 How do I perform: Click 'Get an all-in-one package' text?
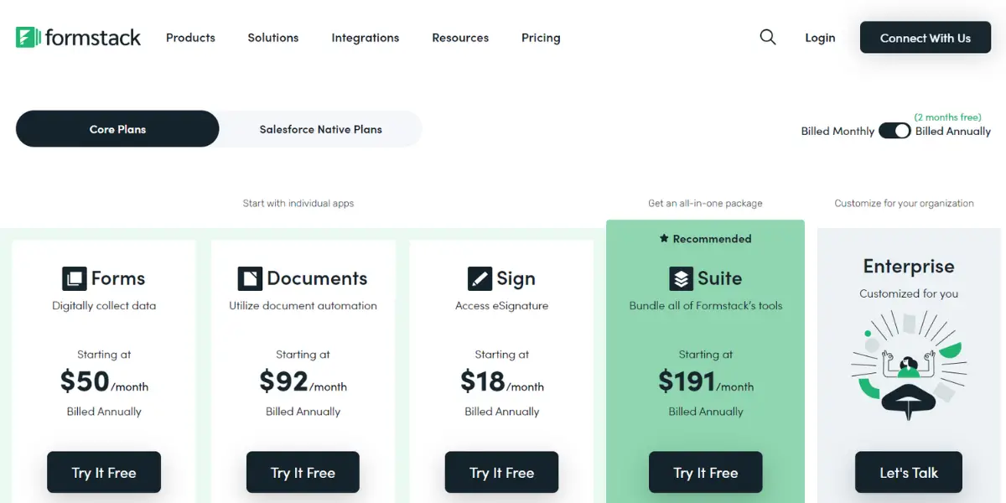coord(705,204)
